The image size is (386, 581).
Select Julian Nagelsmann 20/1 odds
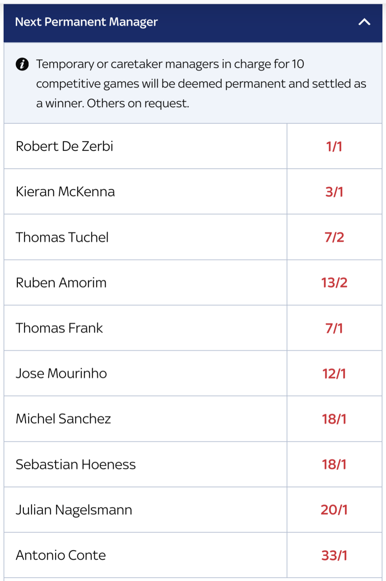(334, 510)
